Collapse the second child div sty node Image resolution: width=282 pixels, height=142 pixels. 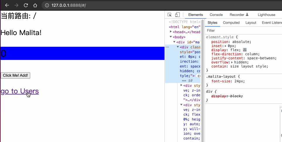coord(181,105)
